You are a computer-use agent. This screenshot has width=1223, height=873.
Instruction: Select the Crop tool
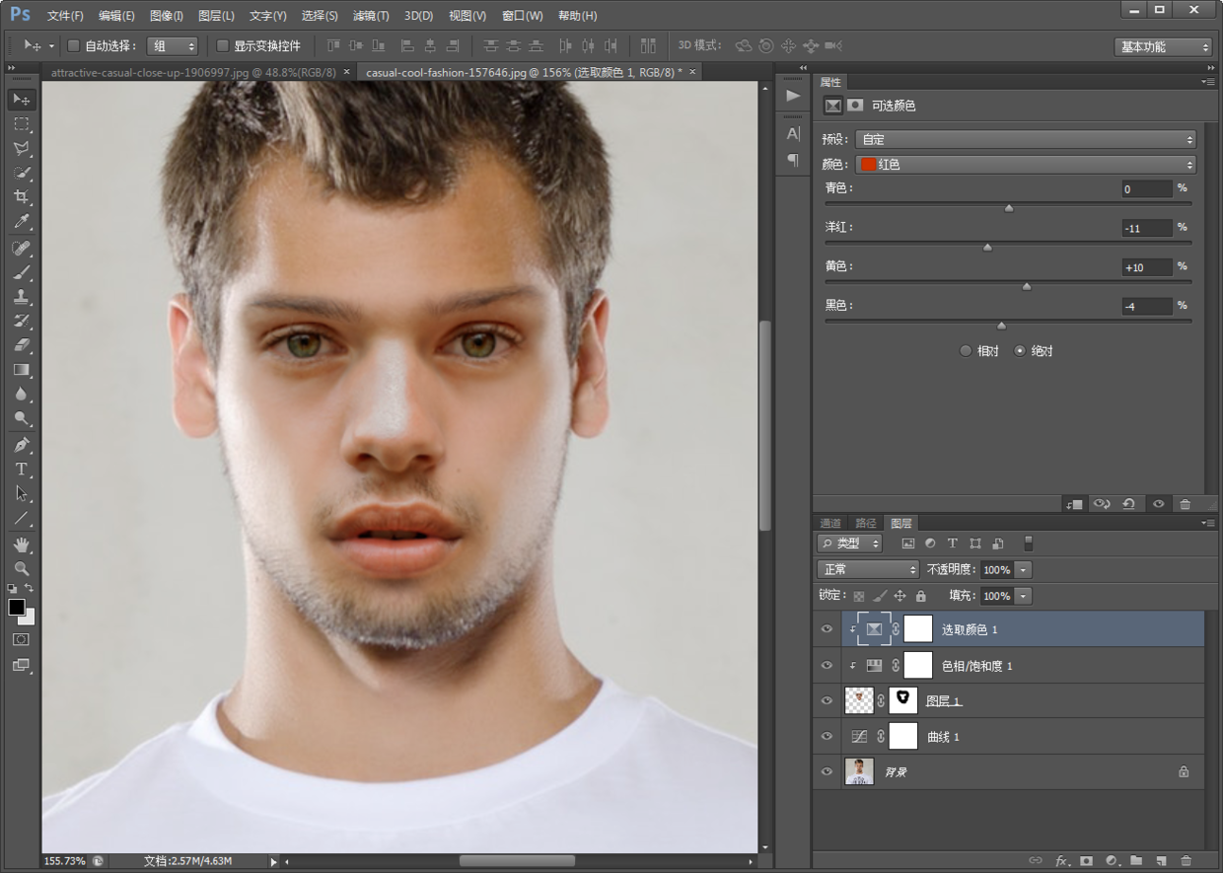coord(21,197)
